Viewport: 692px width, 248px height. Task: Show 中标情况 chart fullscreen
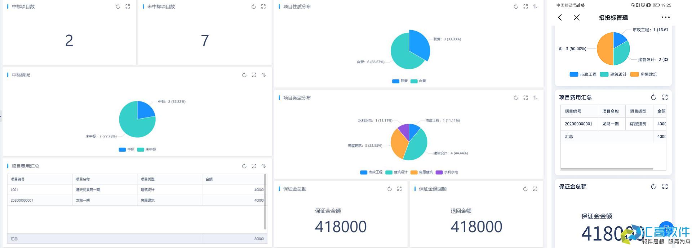pyautogui.click(x=254, y=75)
